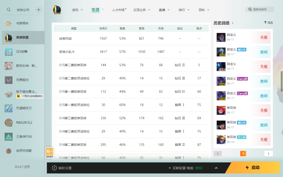Click the 搜索召唤师 magnifier icon

tap(250, 9)
